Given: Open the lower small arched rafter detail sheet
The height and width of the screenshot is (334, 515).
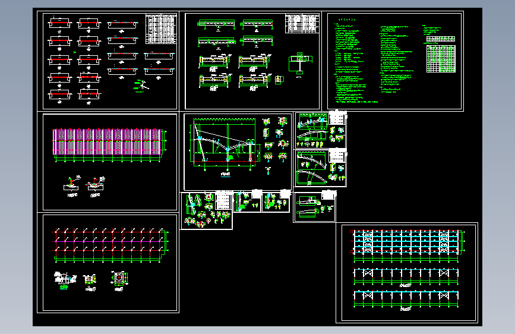Looking at the screenshot, I should tap(320, 168).
